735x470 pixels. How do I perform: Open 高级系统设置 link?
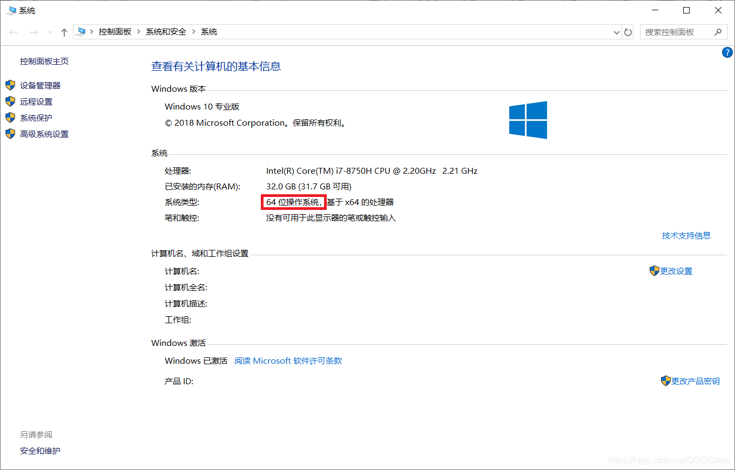[x=44, y=134]
